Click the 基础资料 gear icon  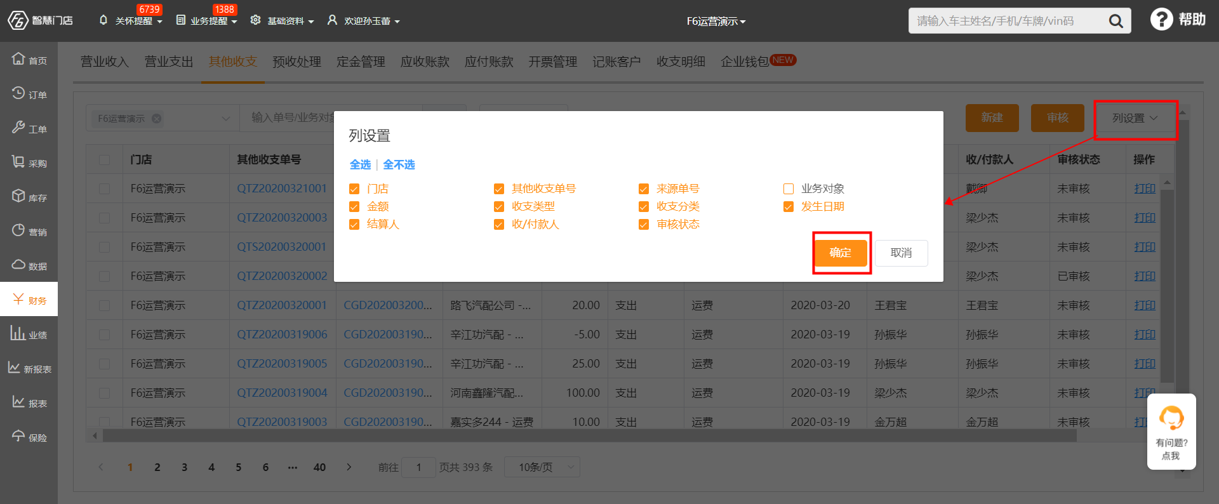click(255, 20)
